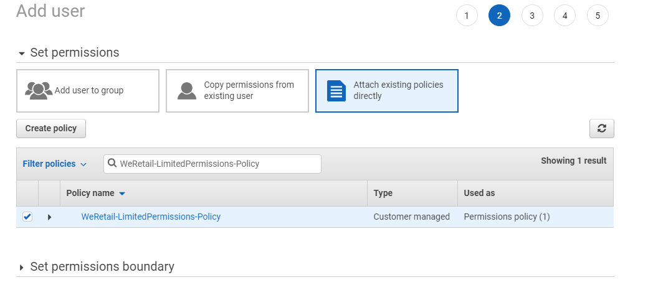Click the person icon on Copy permissions card
This screenshot has height=290, width=648.
pos(187,90)
